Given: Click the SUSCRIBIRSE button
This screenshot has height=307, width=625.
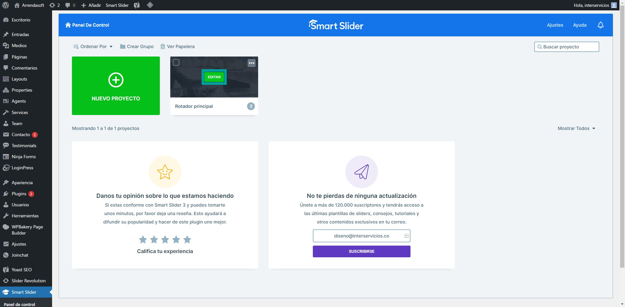Looking at the screenshot, I should tap(362, 251).
